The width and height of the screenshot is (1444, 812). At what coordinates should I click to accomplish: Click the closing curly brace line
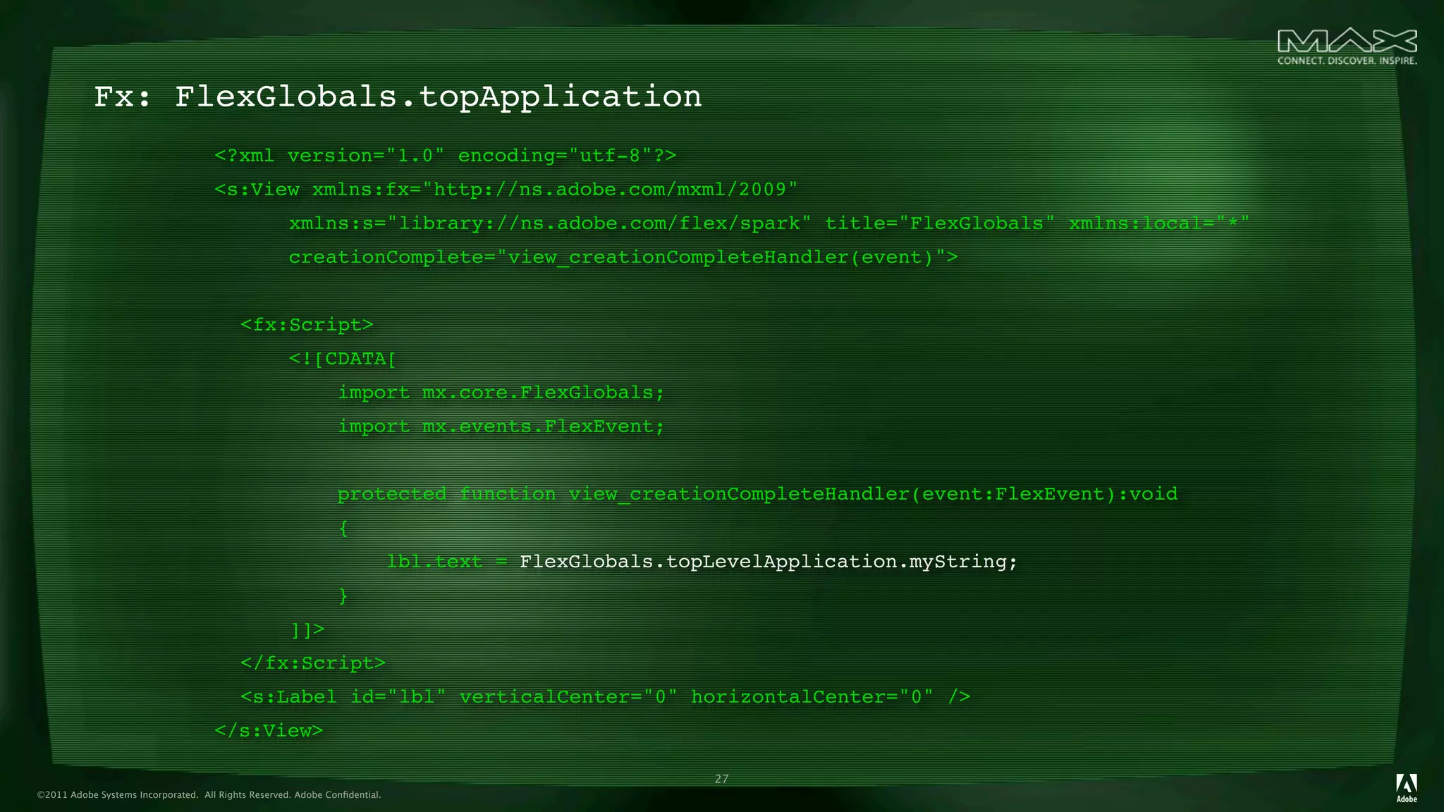(343, 596)
